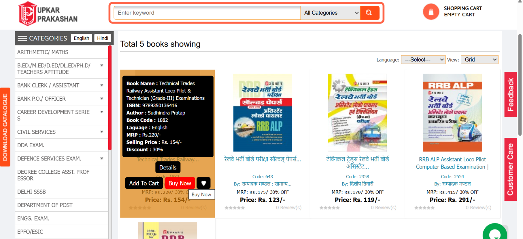The width and height of the screenshot is (523, 239).
Task: Expand Defence Services Exam. category
Action: 102,158
